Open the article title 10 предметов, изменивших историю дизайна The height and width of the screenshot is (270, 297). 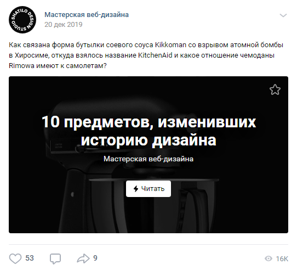148,131
